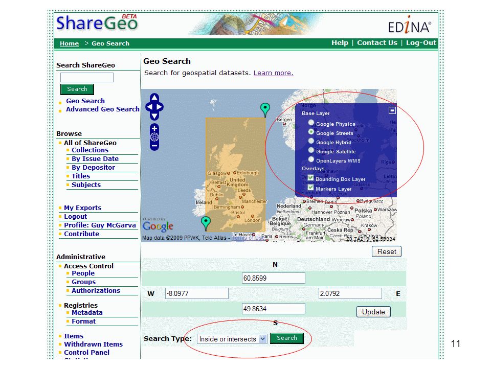Click the Logout sidebar link
This screenshot has height=368, width=491.
76,217
